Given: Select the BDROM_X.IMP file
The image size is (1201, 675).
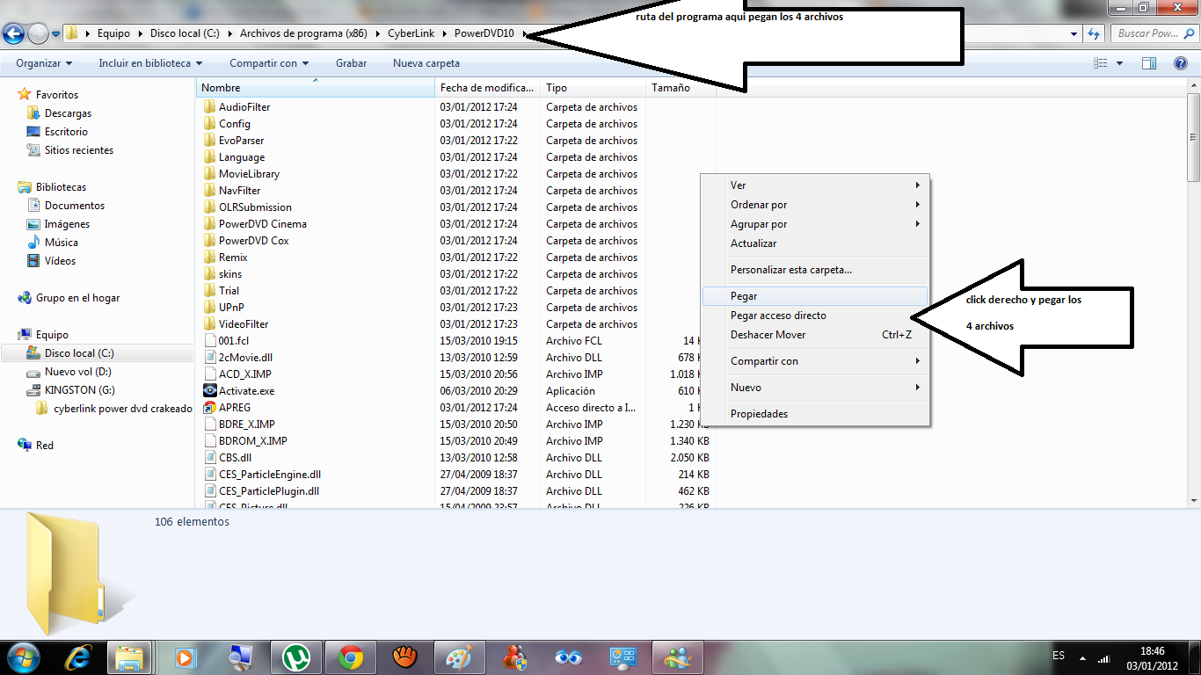Looking at the screenshot, I should pos(253,441).
